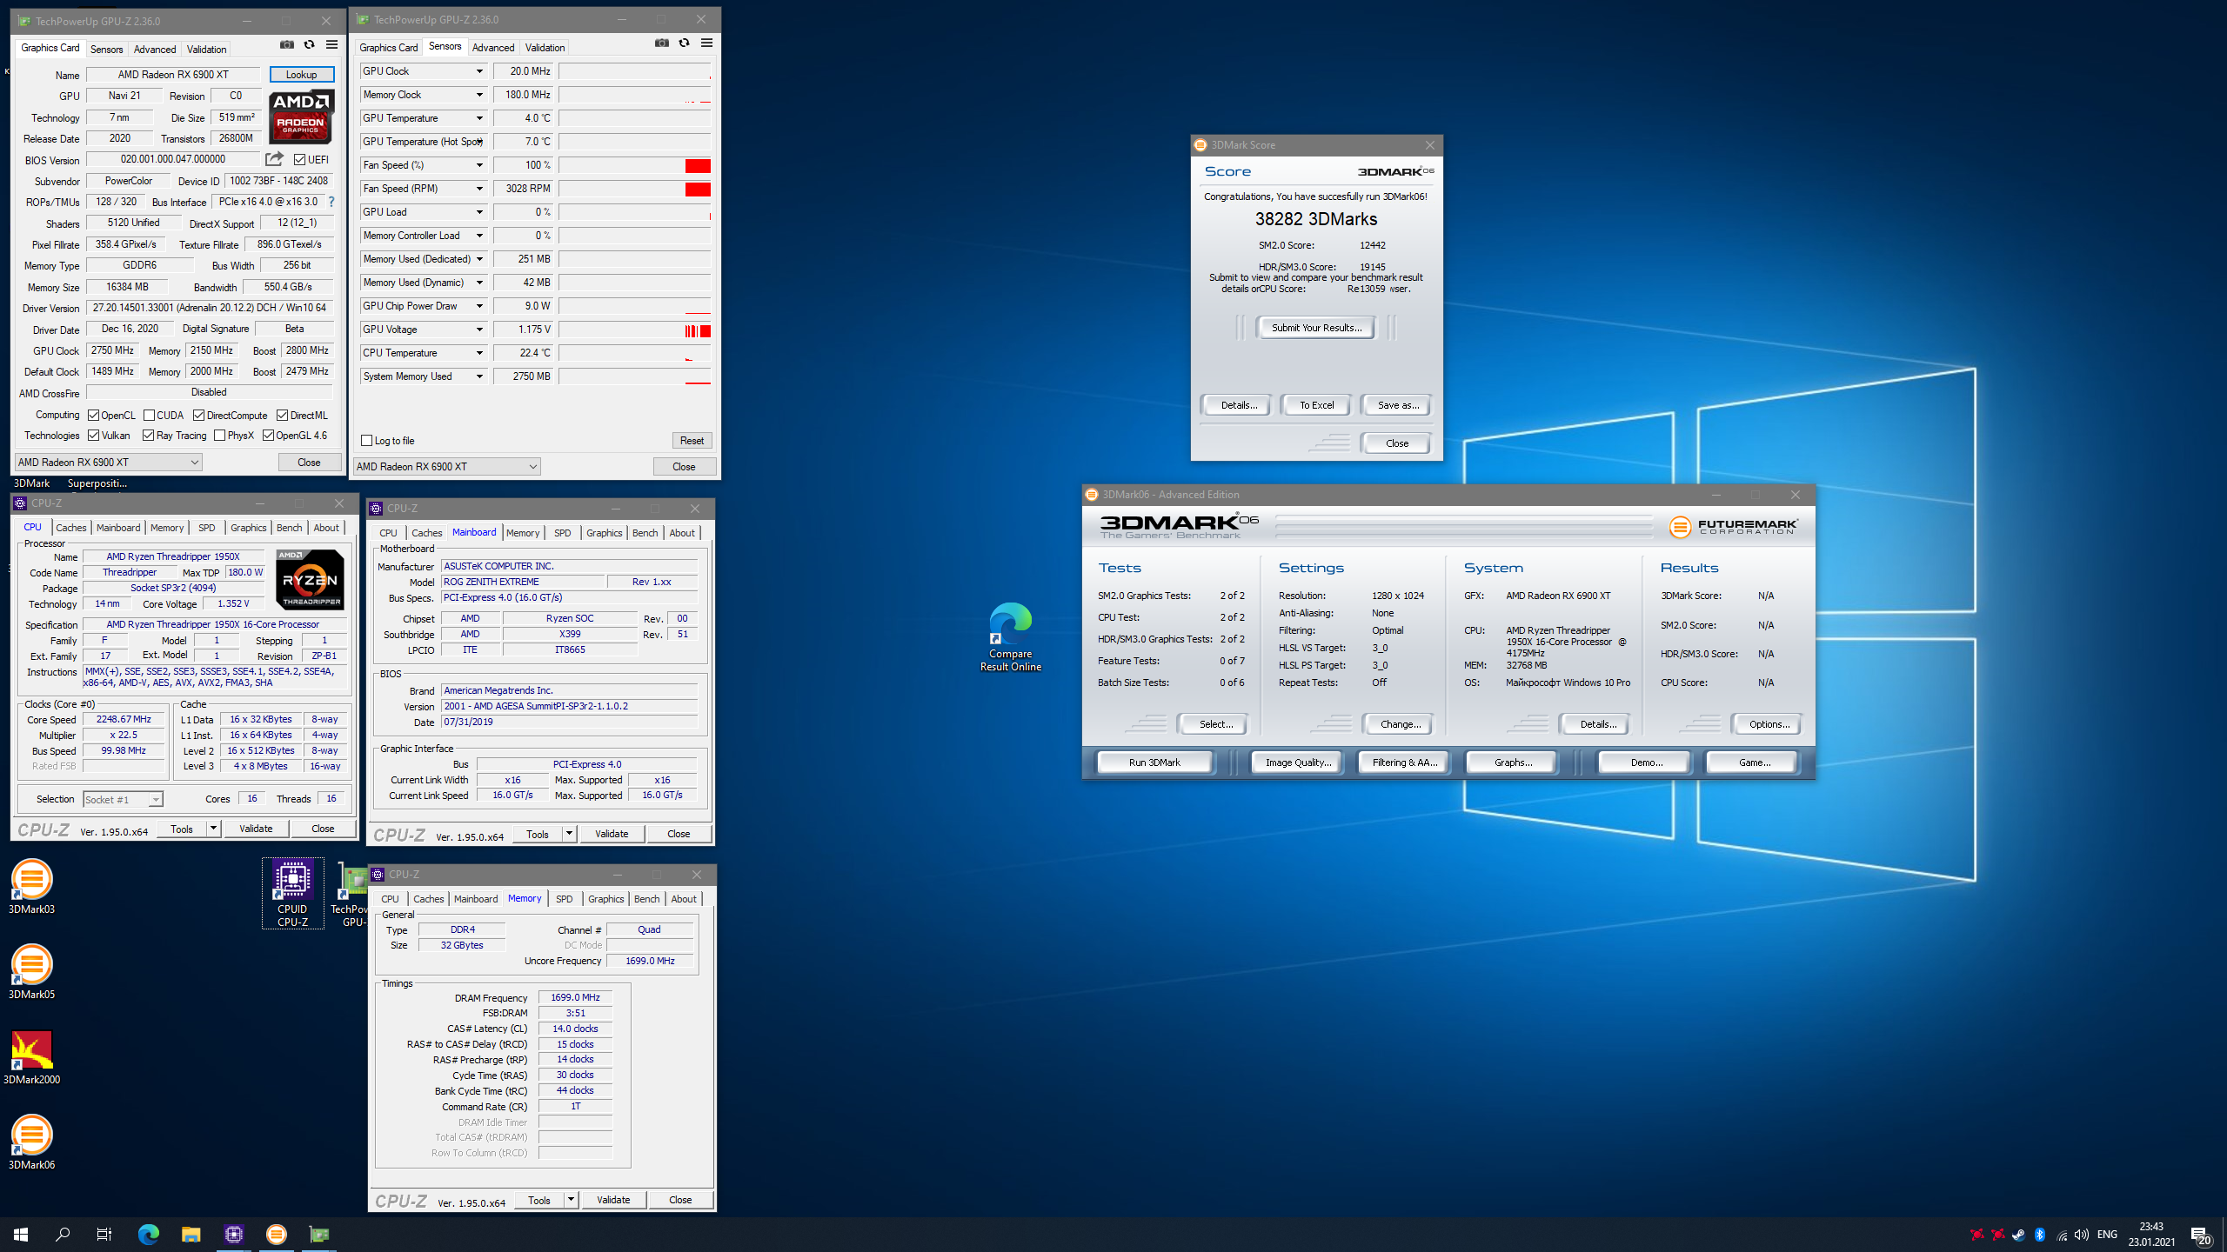The width and height of the screenshot is (2227, 1252).
Task: Click the AMD Radeon Graphics logo
Action: click(x=300, y=117)
